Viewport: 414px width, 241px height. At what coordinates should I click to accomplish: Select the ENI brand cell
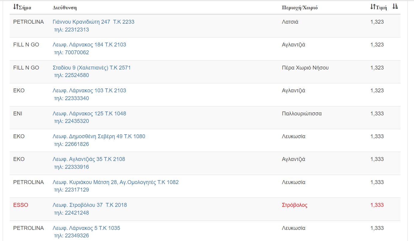[18, 114]
